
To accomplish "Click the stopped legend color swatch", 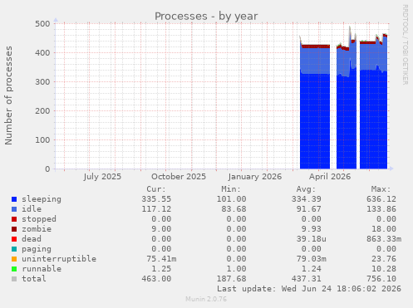I will (x=14, y=219).
